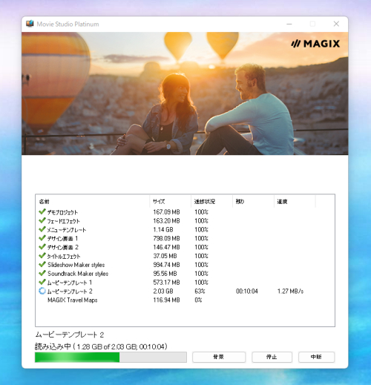Select the タイトルエフェクト row name
371x385 pixels.
[64, 256]
